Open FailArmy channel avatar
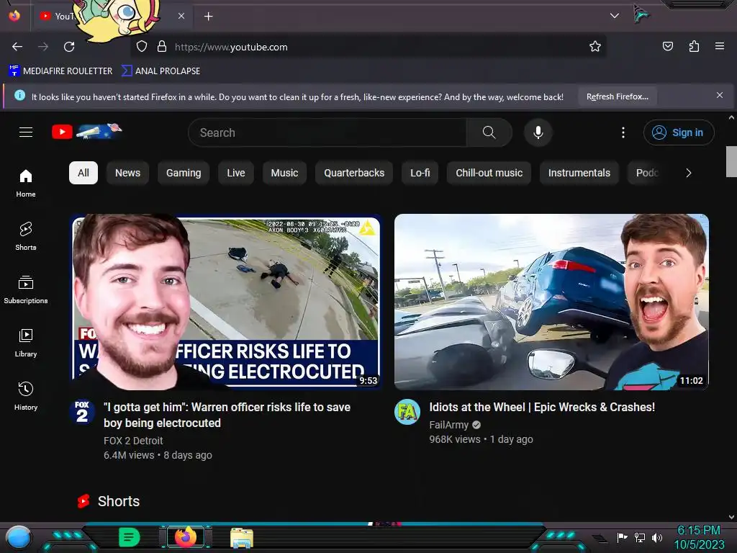This screenshot has width=737, height=553. coord(407,411)
